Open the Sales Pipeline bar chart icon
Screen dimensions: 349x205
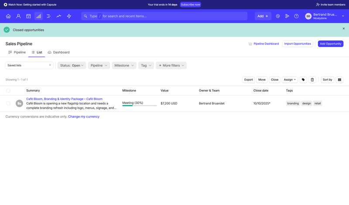(x=38, y=16)
